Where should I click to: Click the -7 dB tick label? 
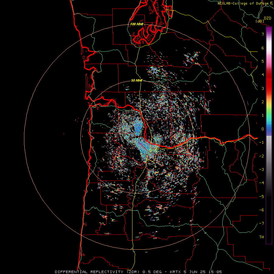click(x=262, y=223)
